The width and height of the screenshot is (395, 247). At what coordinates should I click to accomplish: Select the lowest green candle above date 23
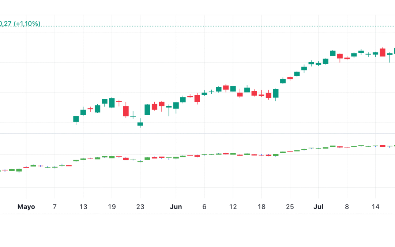click(x=140, y=124)
